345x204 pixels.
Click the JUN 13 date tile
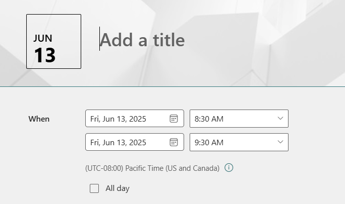coord(53,41)
